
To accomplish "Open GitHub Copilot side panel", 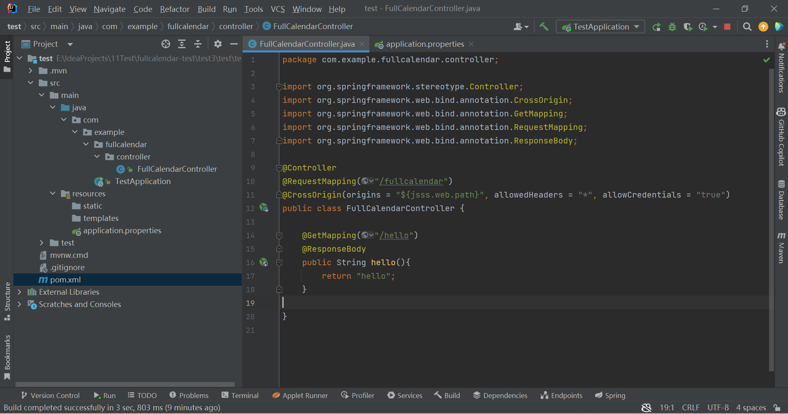I will pyautogui.click(x=781, y=137).
